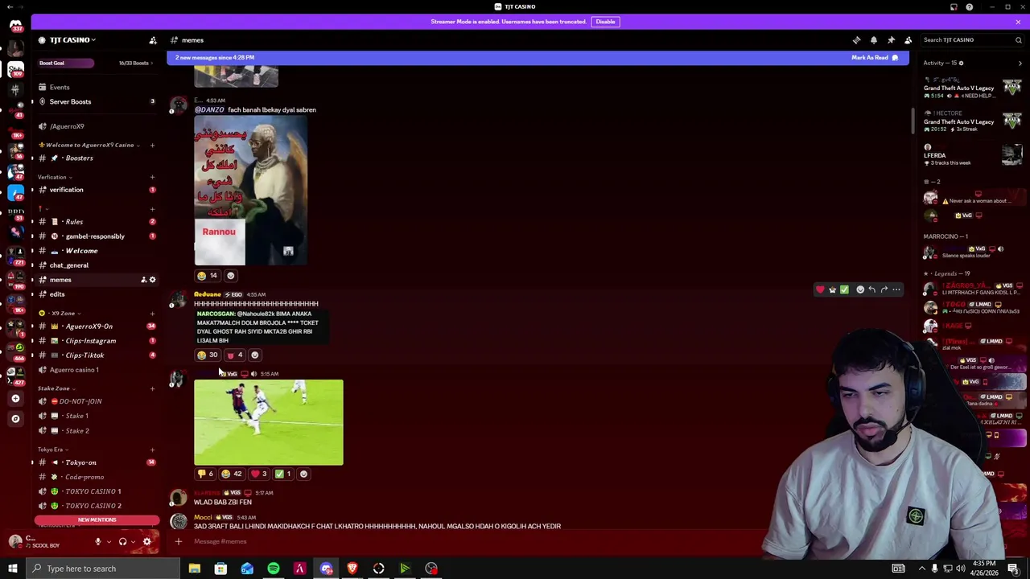
Task: Open Spotify from the taskbar
Action: [274, 569]
